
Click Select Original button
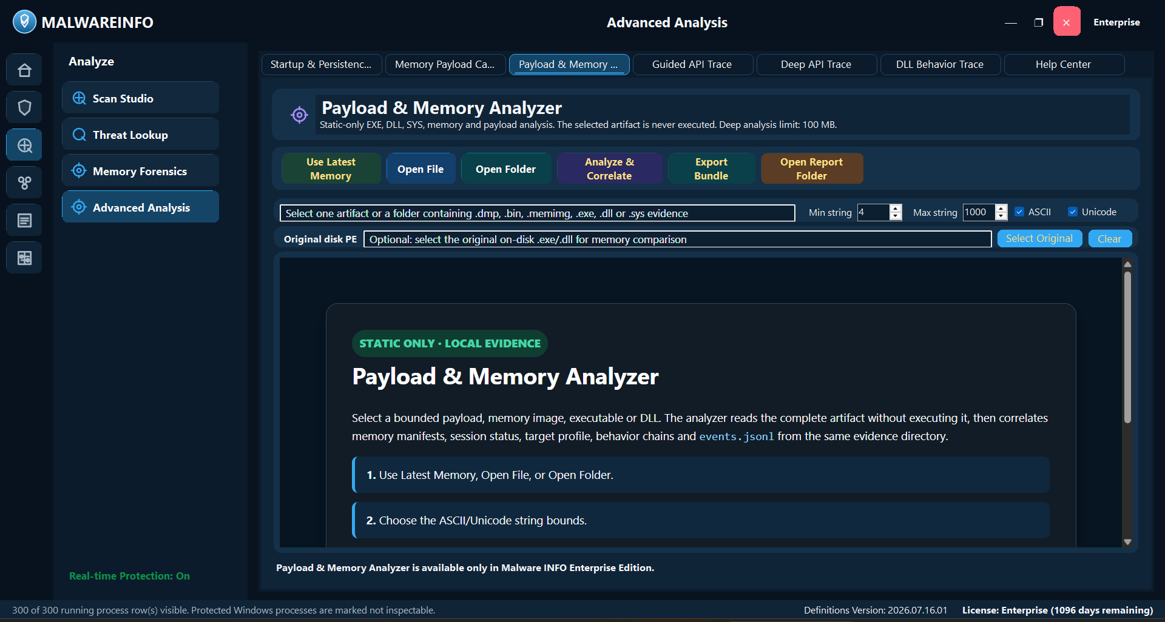pos(1039,239)
